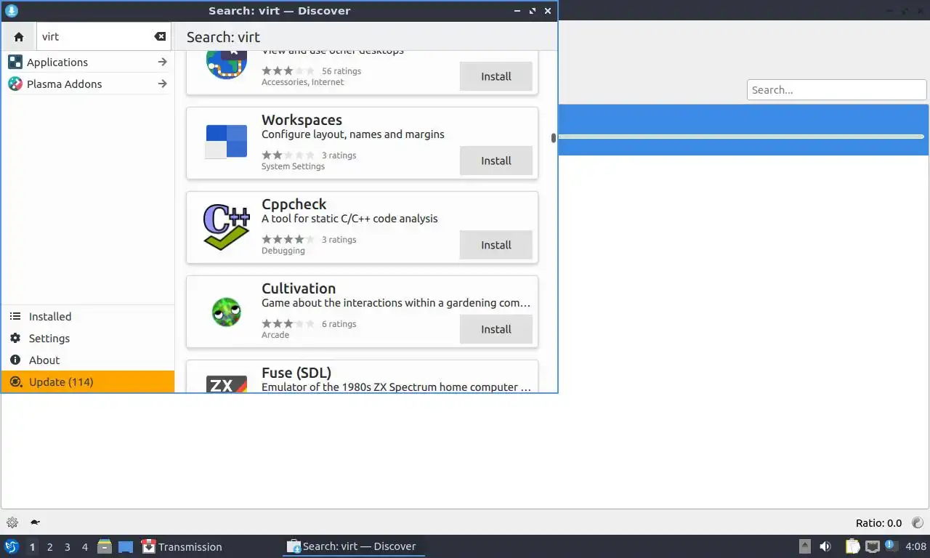
Task: Click the Applications category icon
Action: (x=15, y=62)
